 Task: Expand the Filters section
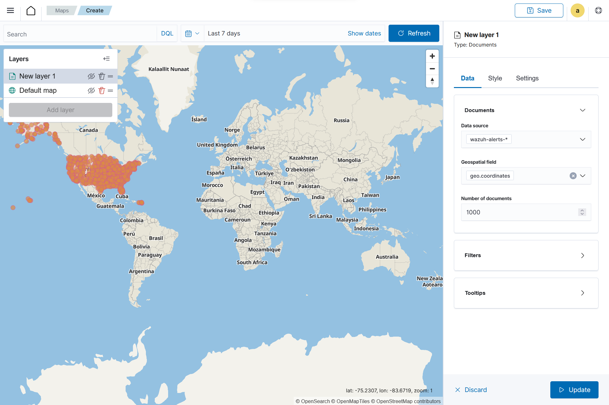tap(526, 255)
